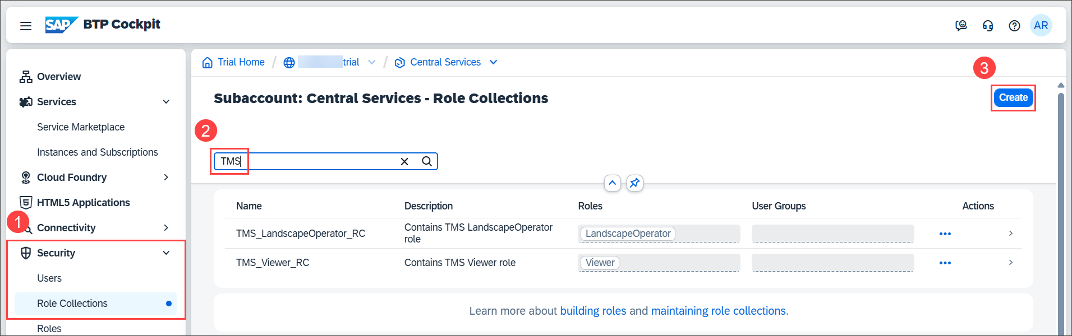Click the User Groups column header
Viewport: 1072px width, 336px height.
click(779, 206)
